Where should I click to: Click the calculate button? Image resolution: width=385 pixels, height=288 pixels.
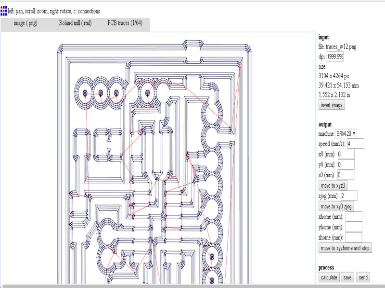click(x=329, y=277)
